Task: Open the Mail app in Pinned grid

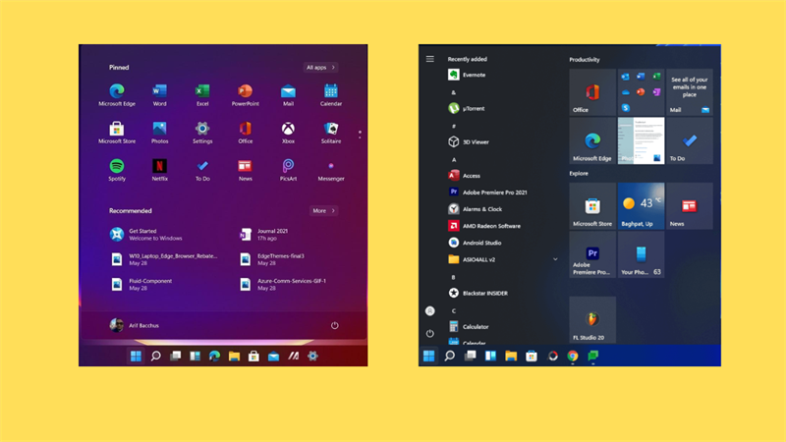Action: [288, 95]
